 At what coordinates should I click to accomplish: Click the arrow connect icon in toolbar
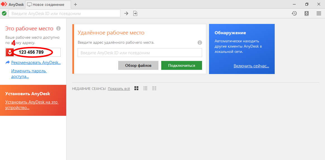pos(126,13)
